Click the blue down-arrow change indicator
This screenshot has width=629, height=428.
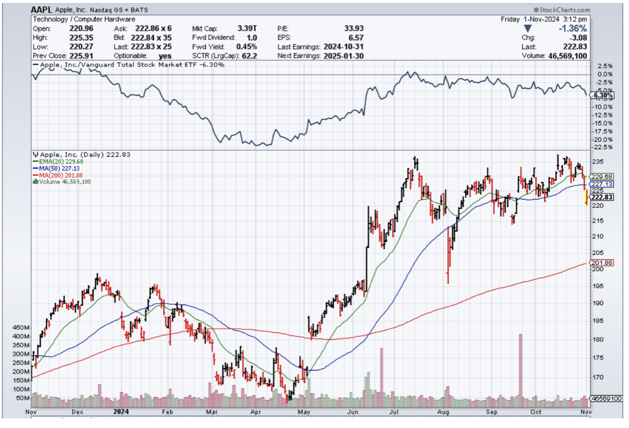528,28
